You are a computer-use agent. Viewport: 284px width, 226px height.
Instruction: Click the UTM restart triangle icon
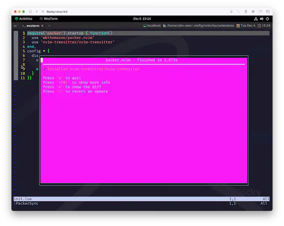(x=43, y=11)
